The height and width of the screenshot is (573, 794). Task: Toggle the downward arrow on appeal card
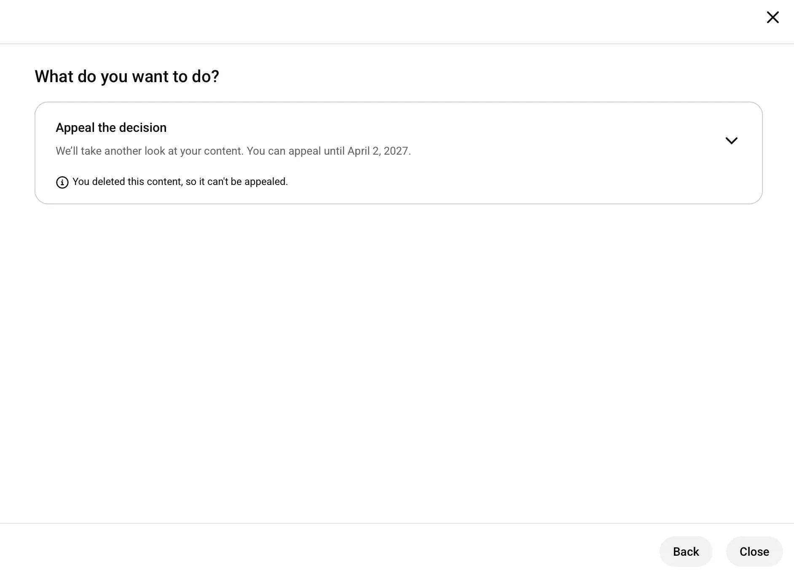[x=731, y=141]
